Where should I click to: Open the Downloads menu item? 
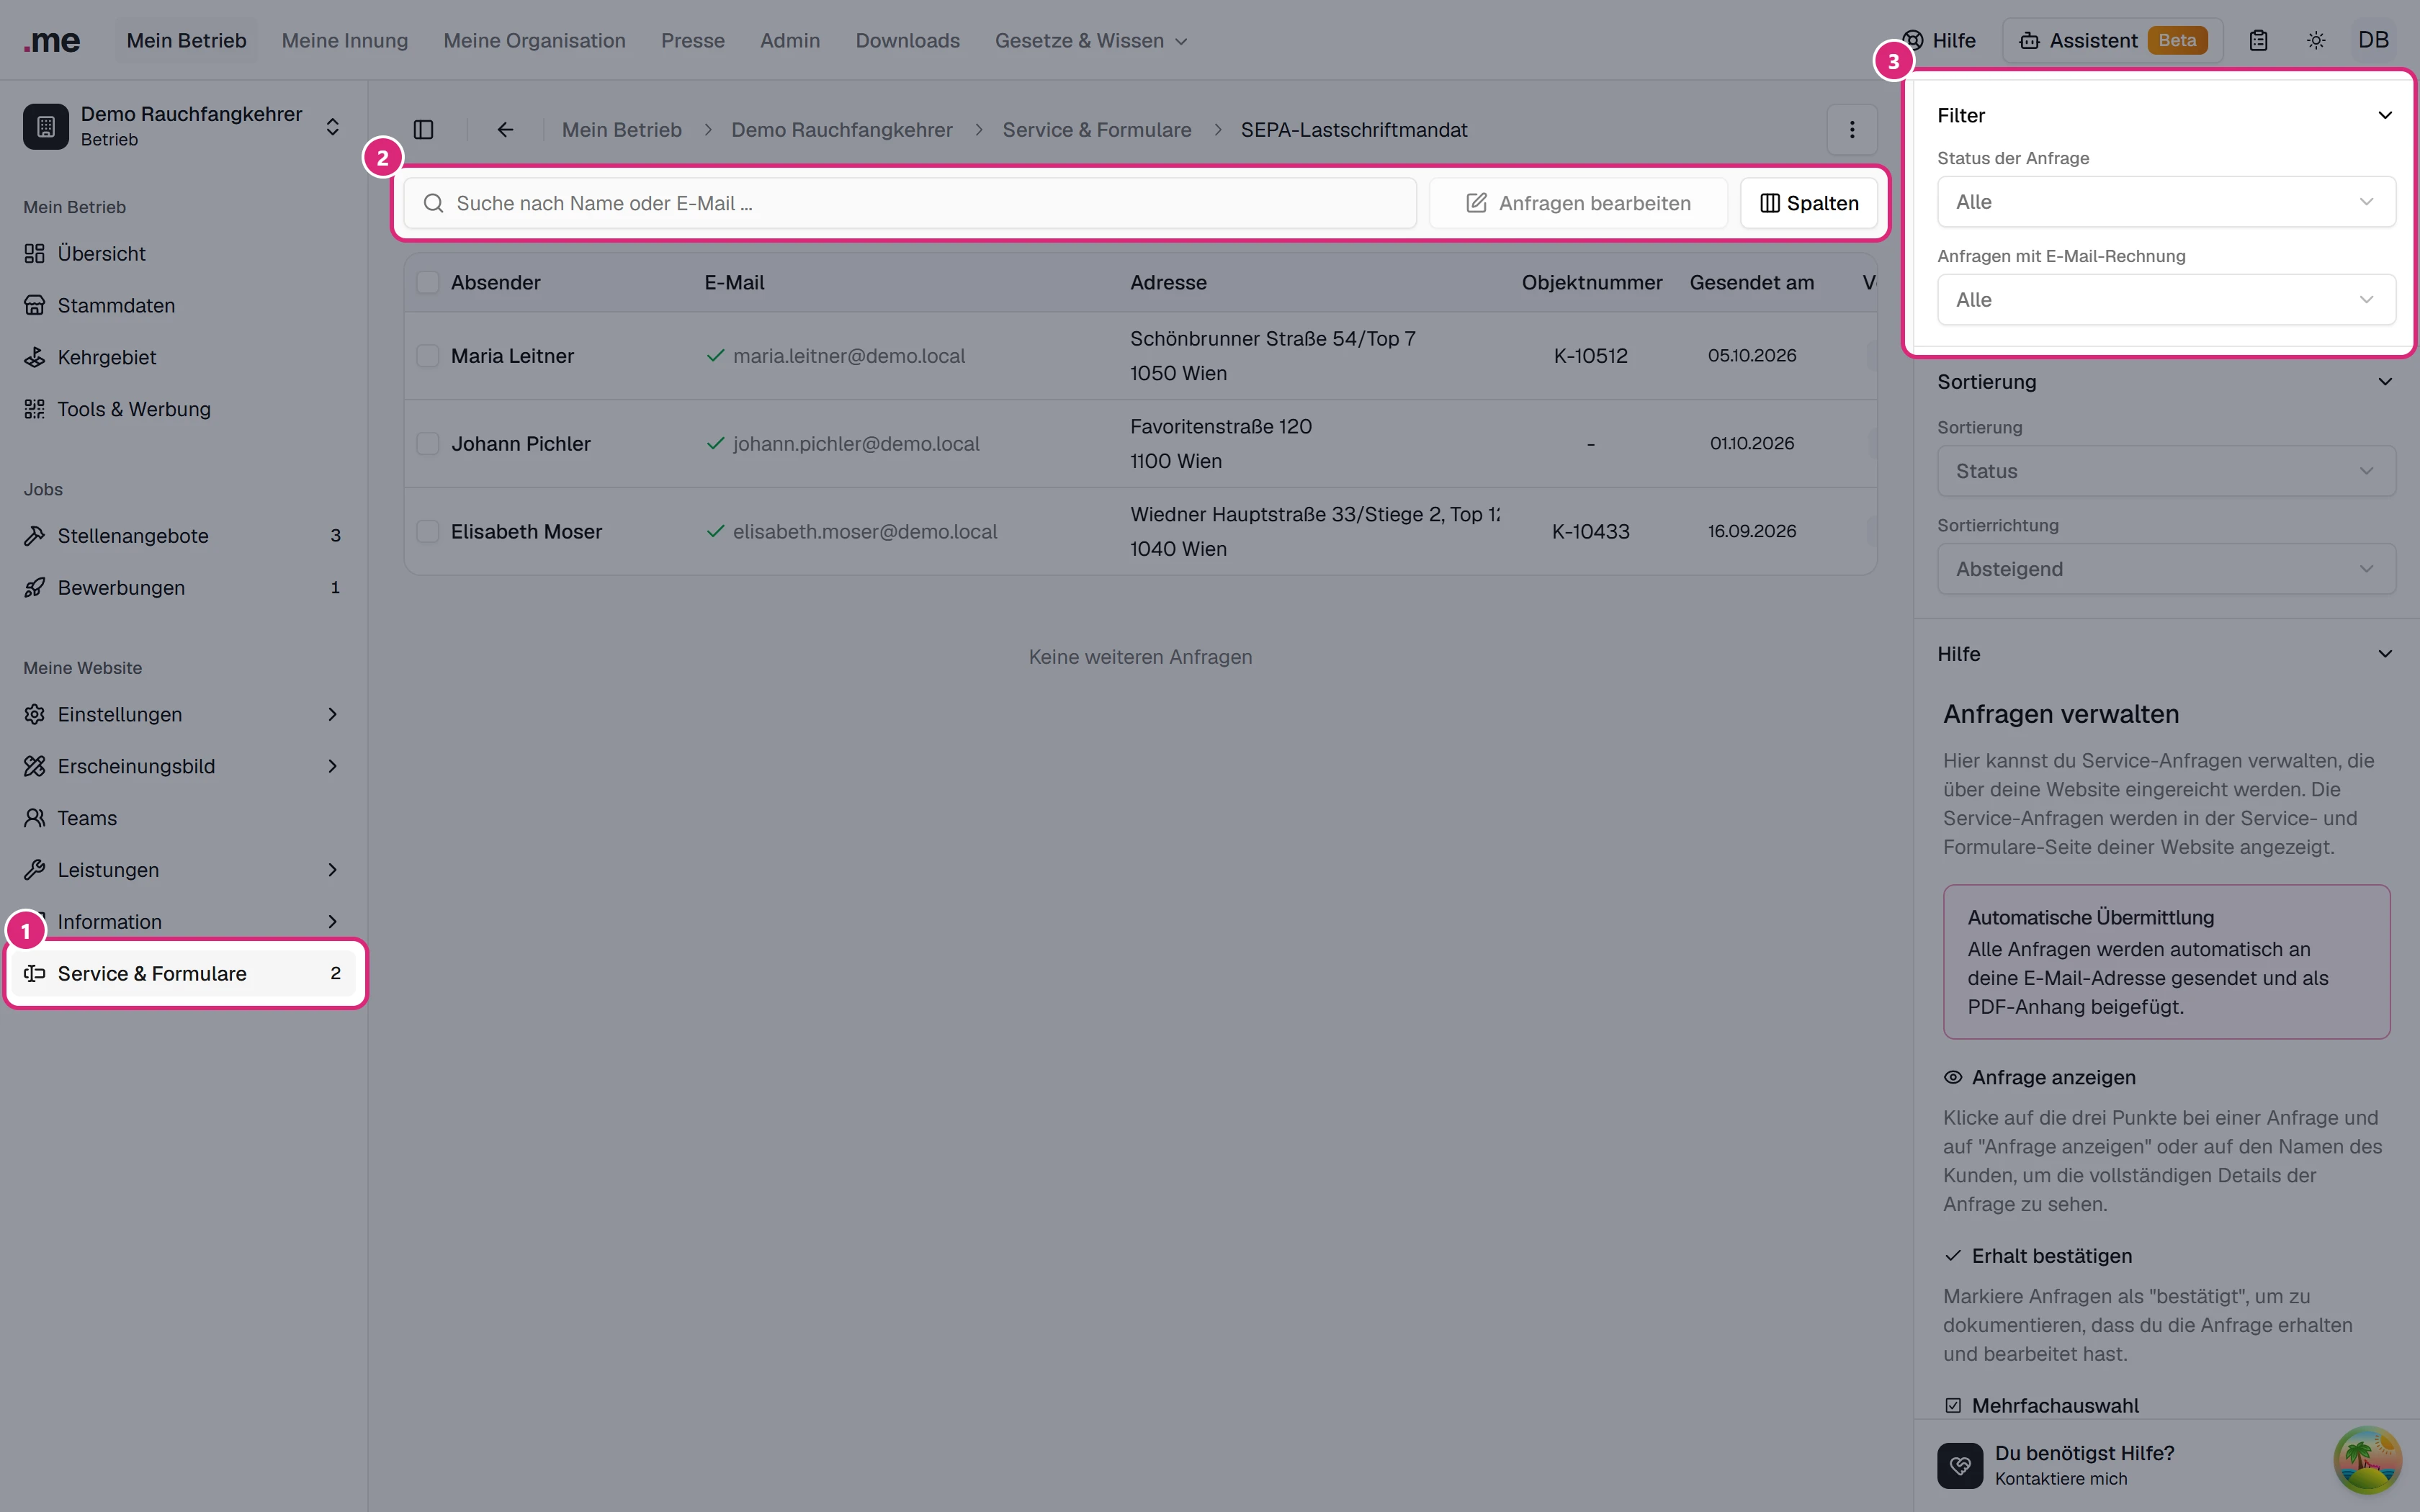(907, 41)
